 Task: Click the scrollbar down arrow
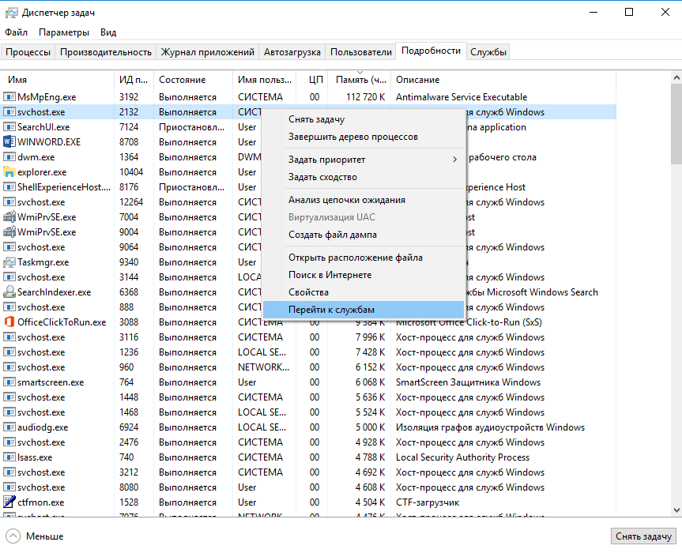pos(676,510)
